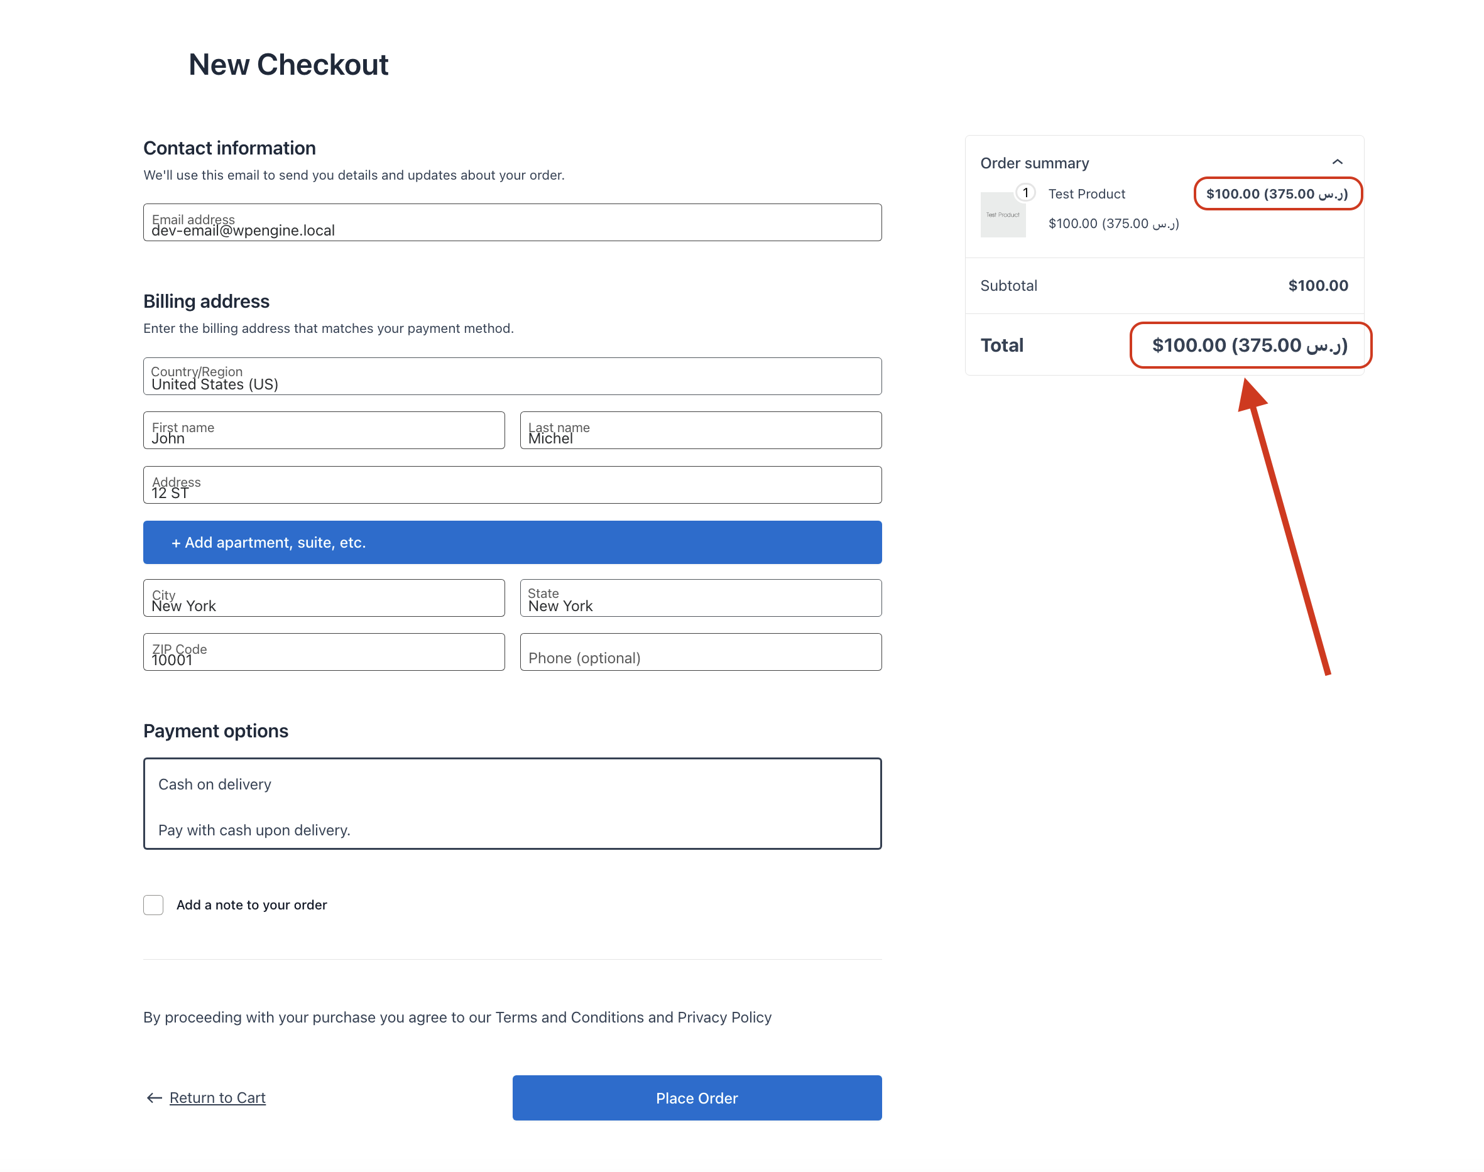Collapse the Order summary chevron

(x=1337, y=162)
